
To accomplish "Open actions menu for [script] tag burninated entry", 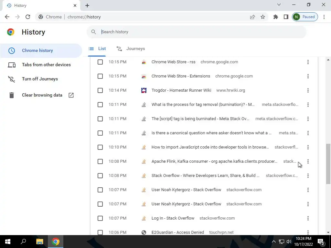I will 308,119.
